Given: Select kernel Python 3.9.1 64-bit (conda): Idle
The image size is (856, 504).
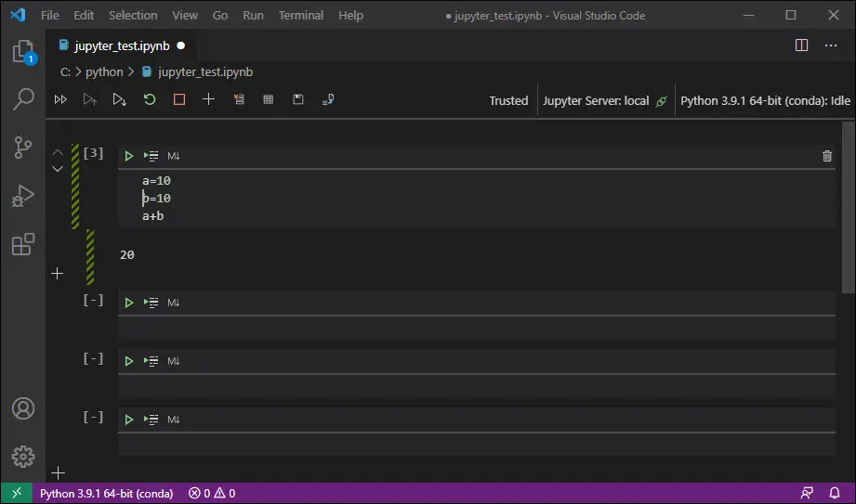Looking at the screenshot, I should tap(765, 101).
